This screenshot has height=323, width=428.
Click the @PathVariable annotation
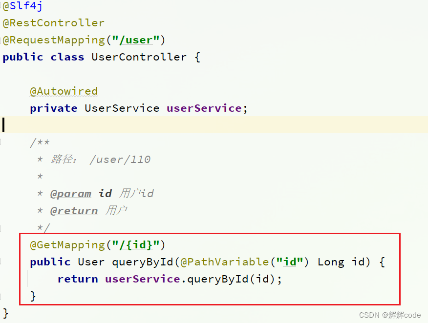pos(225,262)
